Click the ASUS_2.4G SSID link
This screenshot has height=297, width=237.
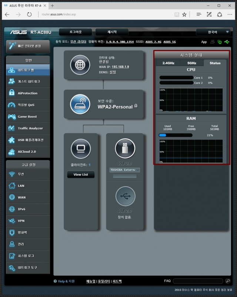click(153, 42)
